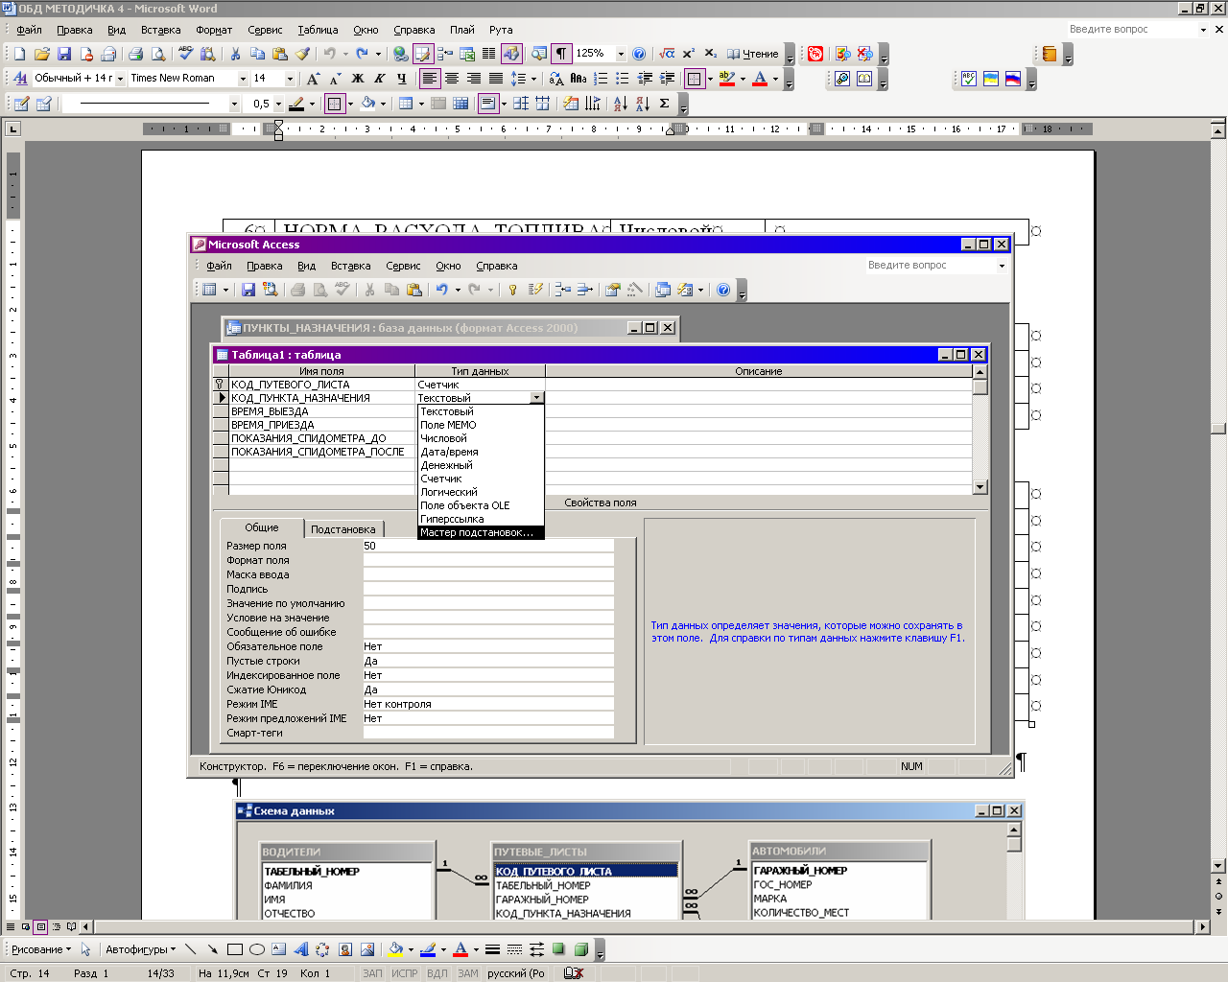Screen dimensions: 1228x982
Task: Open the Times New Roman font dropdown
Action: [x=243, y=79]
